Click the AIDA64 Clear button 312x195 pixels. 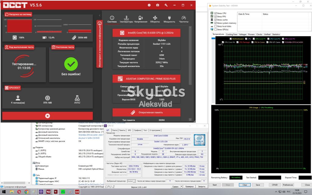[245, 185]
